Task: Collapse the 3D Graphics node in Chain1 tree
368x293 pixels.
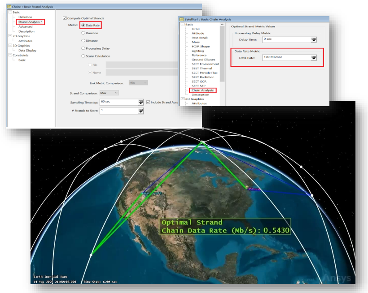Action: [10, 45]
